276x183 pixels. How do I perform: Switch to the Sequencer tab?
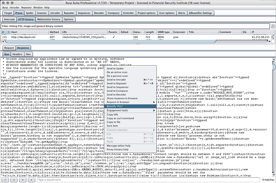(84, 13)
